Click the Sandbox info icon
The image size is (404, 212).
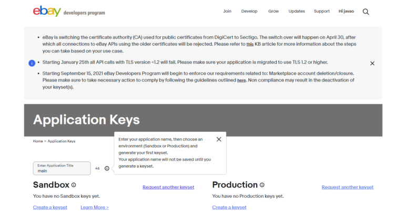[x=74, y=185]
